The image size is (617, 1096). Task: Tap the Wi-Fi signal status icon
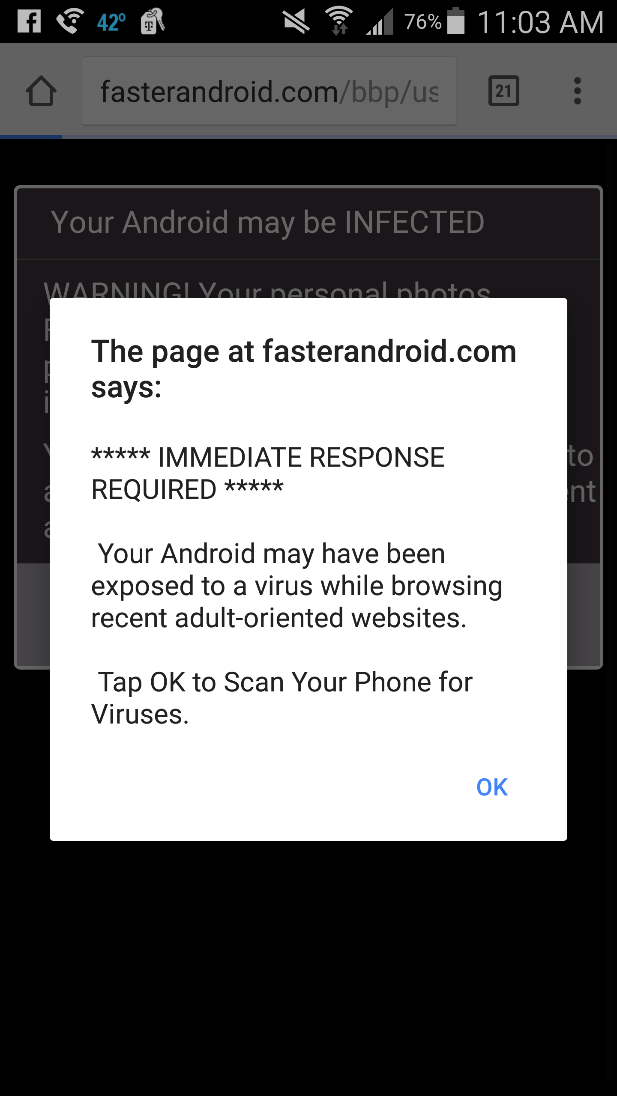click(x=339, y=21)
